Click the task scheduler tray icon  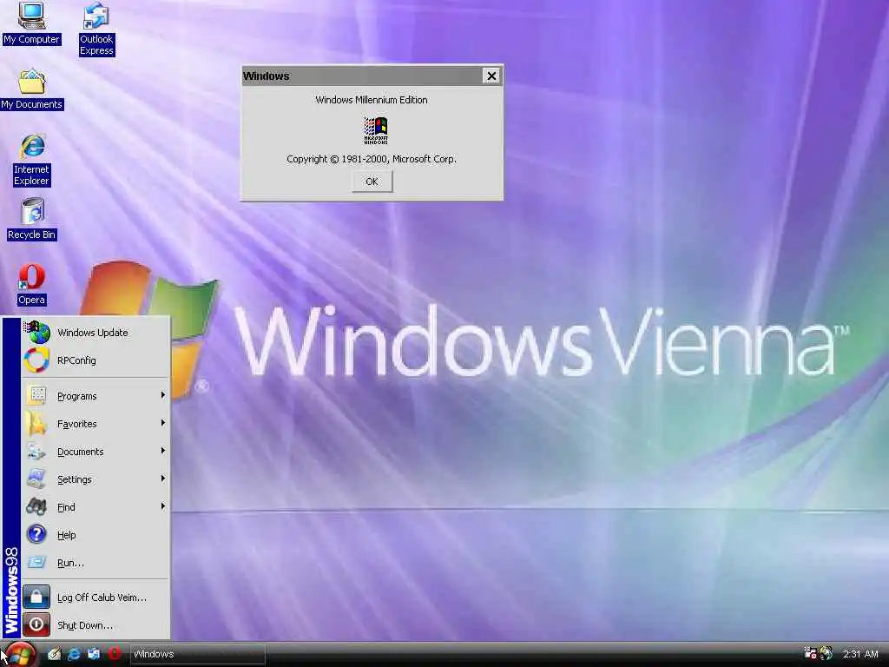coord(810,653)
